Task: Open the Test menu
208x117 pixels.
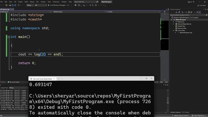Action: pyautogui.click(x=37, y=2)
